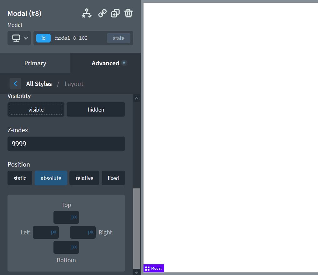Set position to absolute
The image size is (318, 275).
[x=51, y=178]
